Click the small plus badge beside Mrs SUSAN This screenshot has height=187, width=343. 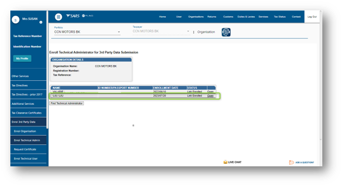[x=41, y=22]
